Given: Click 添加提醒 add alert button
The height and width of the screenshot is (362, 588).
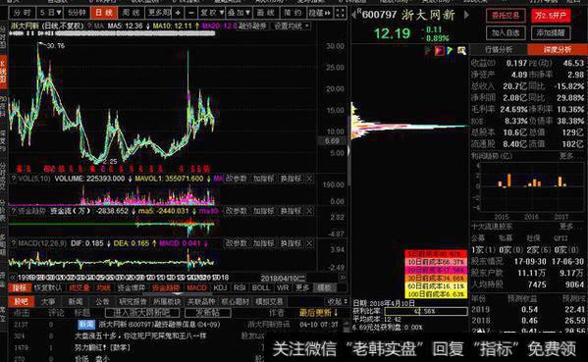Looking at the screenshot, I should coord(551,33).
